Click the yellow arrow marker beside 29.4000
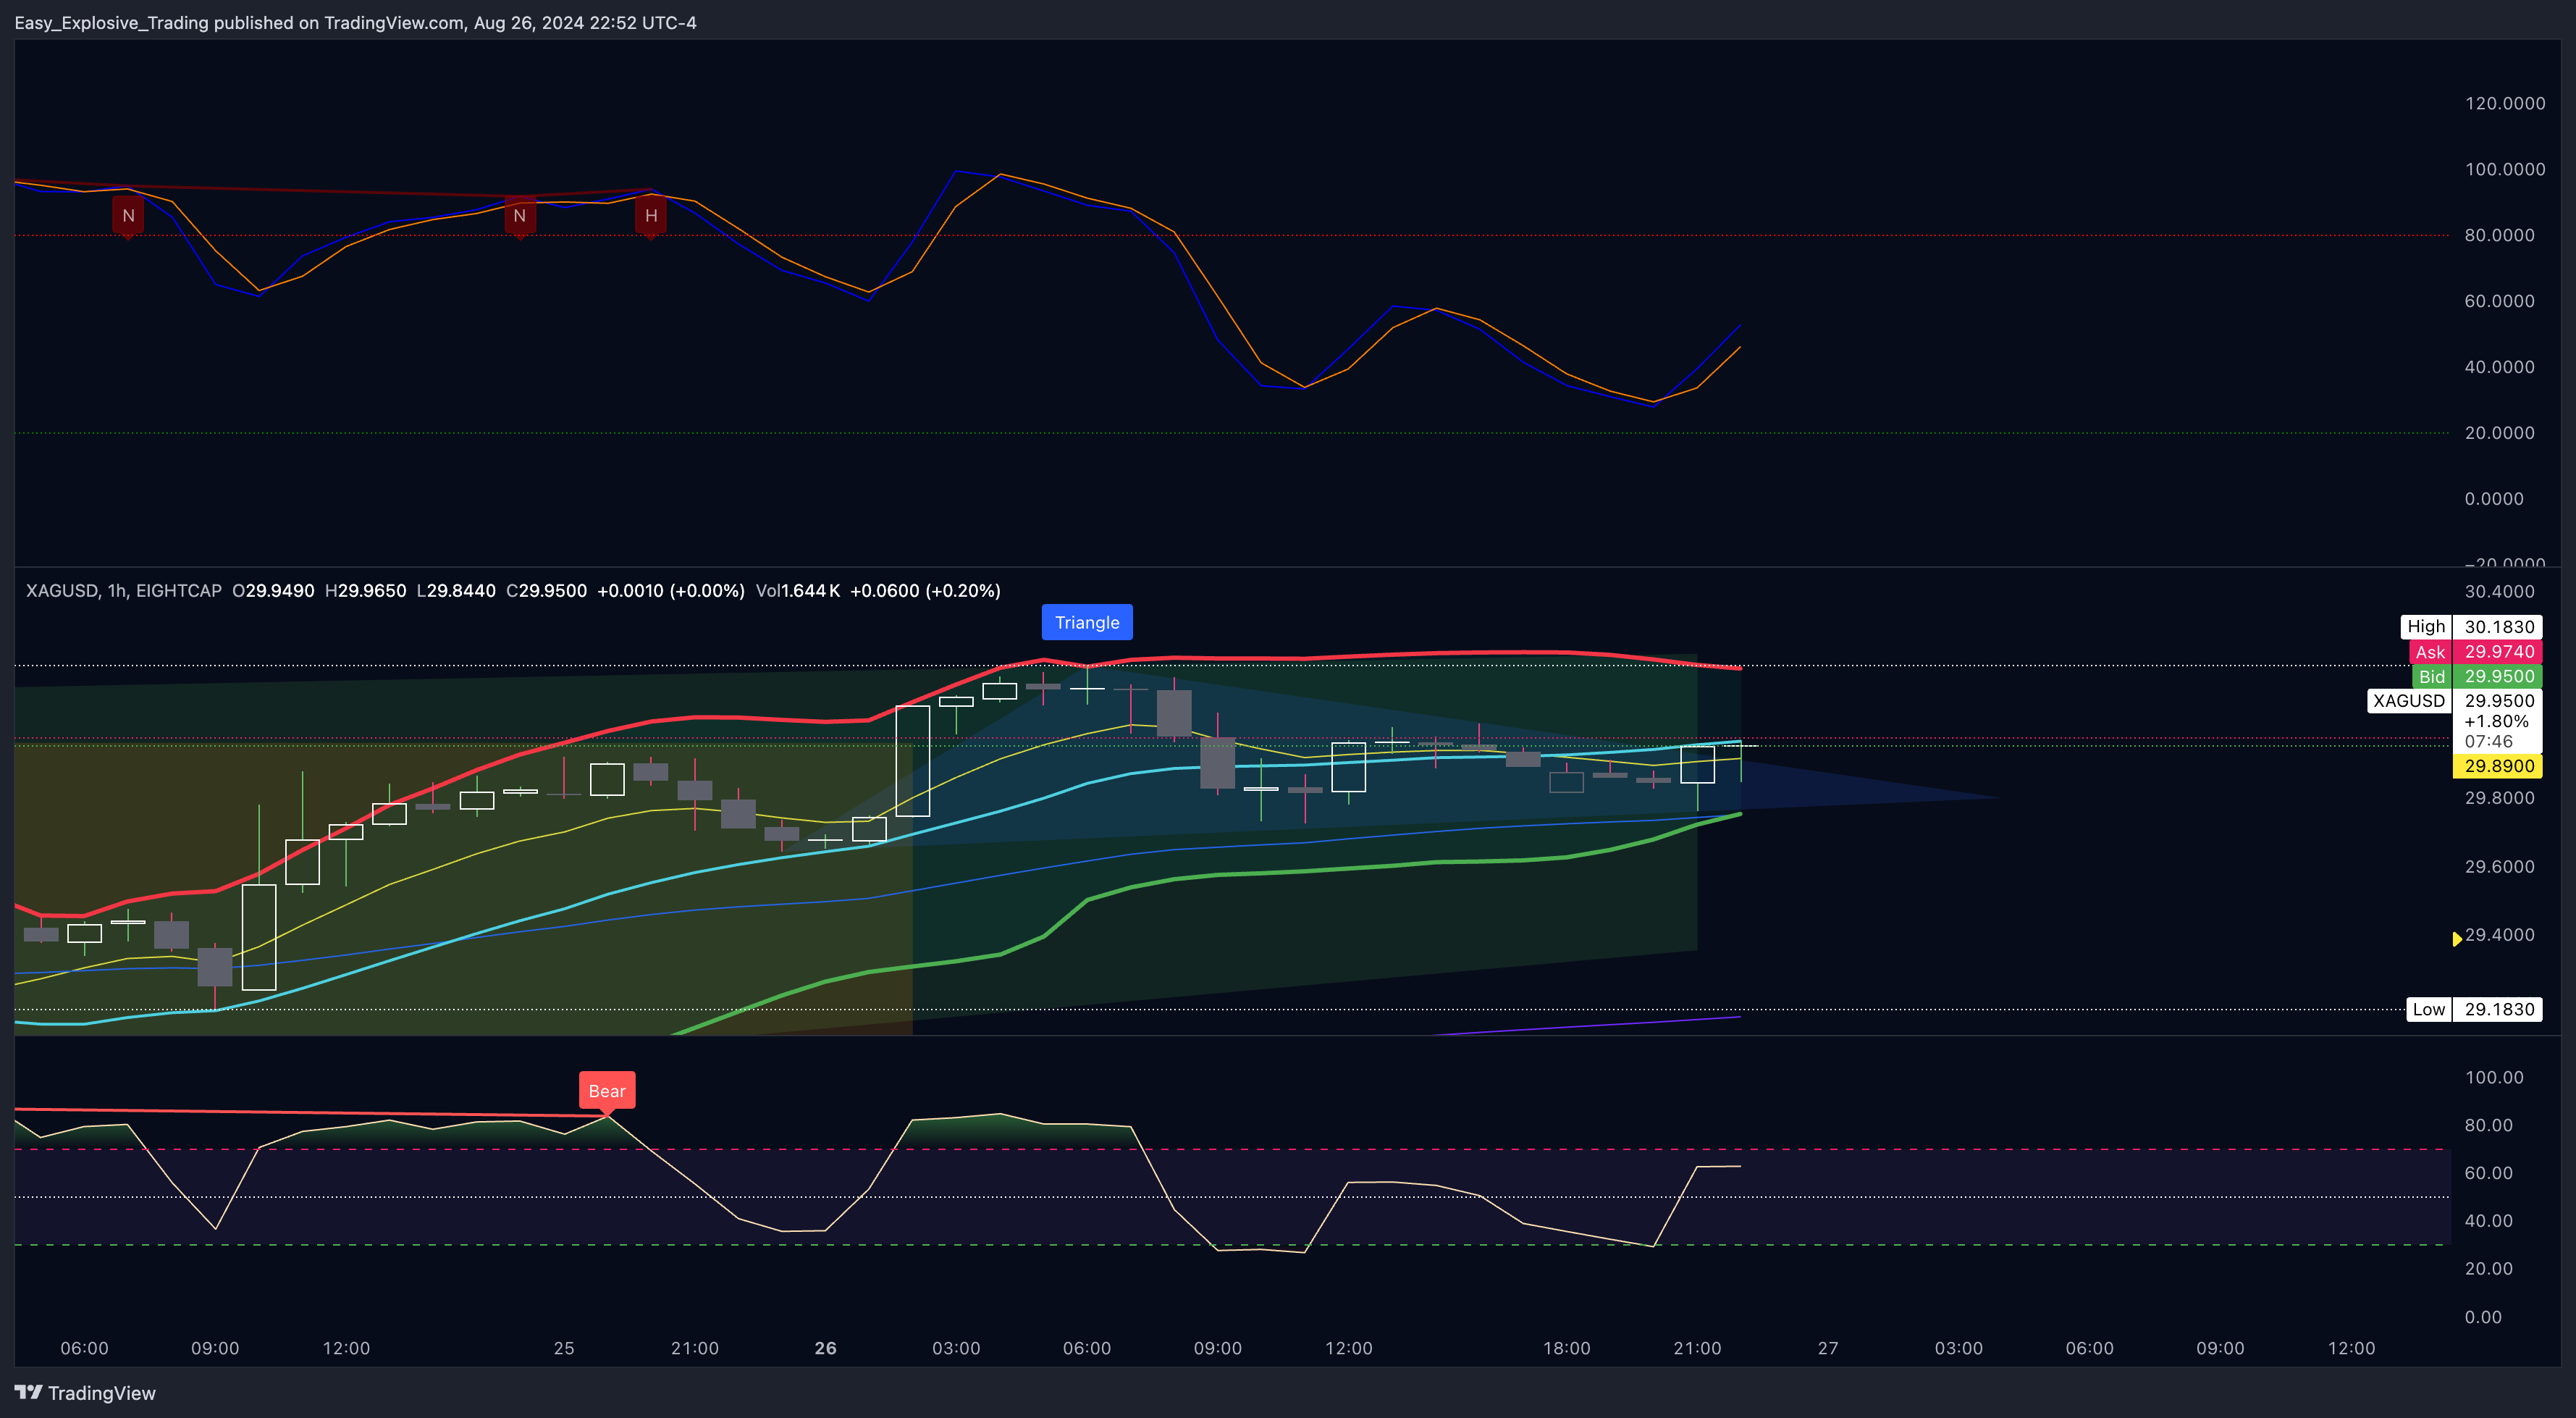Image resolution: width=2576 pixels, height=1418 pixels. (2457, 938)
